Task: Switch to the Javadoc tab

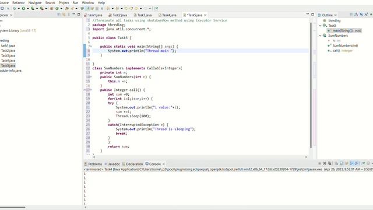Action: 112,164
